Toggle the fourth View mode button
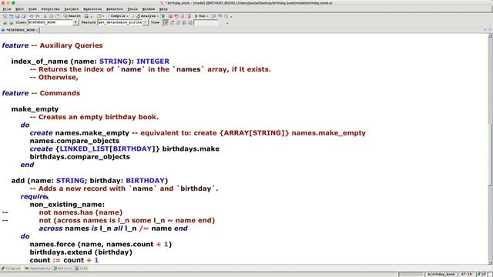The width and height of the screenshot is (493, 277). [184, 22]
